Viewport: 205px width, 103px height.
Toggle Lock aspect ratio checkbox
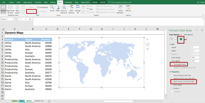point(172,64)
